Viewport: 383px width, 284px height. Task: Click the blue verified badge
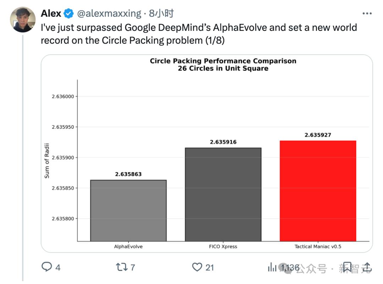tap(68, 14)
